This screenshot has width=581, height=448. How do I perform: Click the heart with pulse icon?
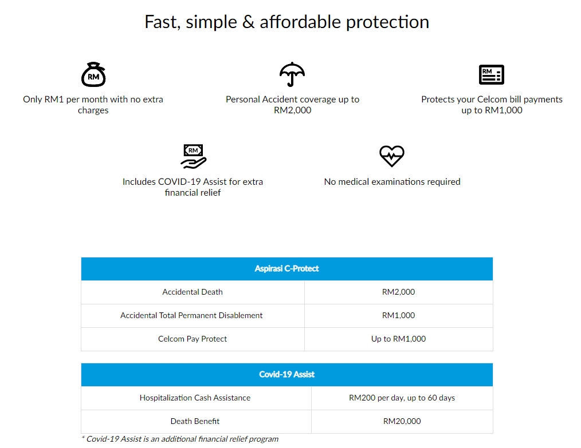click(392, 156)
